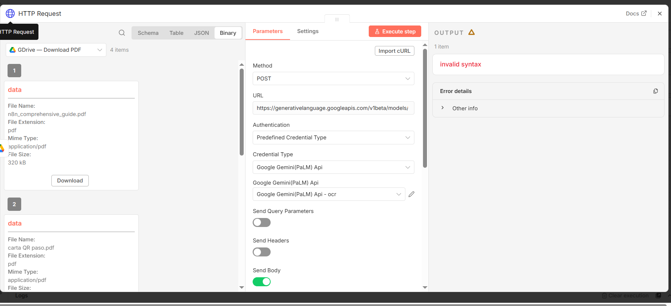
Task: Select the Binary view tab
Action: pyautogui.click(x=228, y=33)
